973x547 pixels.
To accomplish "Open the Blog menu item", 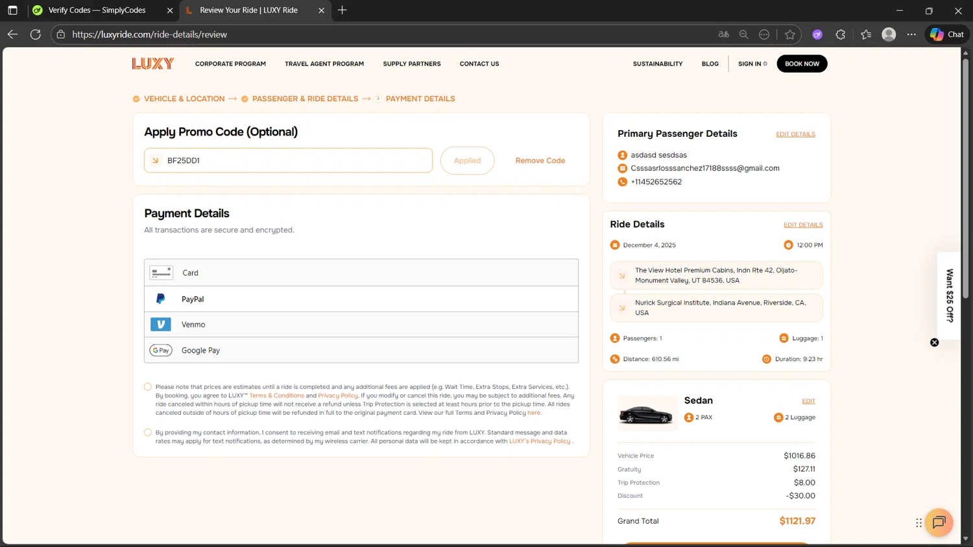I will [x=710, y=64].
